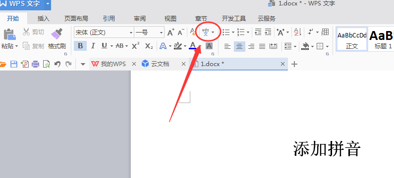Expand the borders dropdown arrow
The image size is (394, 178).
(327, 46)
